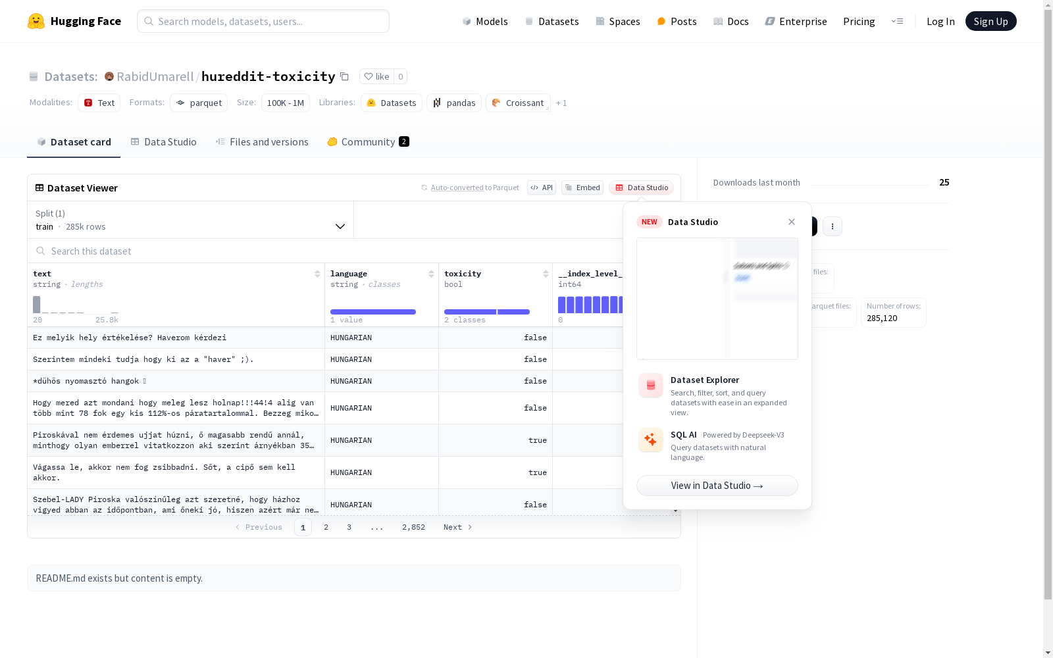
Task: Click the Next page button
Action: [x=458, y=527]
